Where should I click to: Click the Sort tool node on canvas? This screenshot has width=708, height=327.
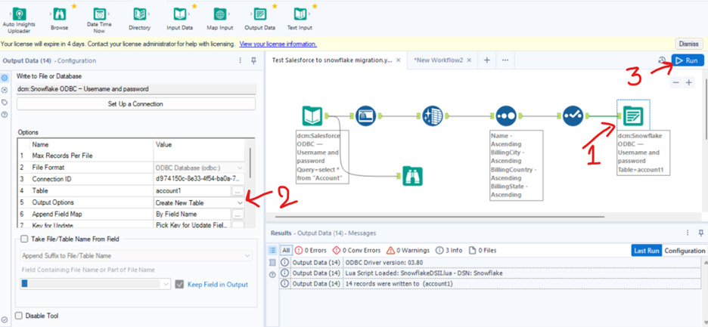tap(505, 116)
